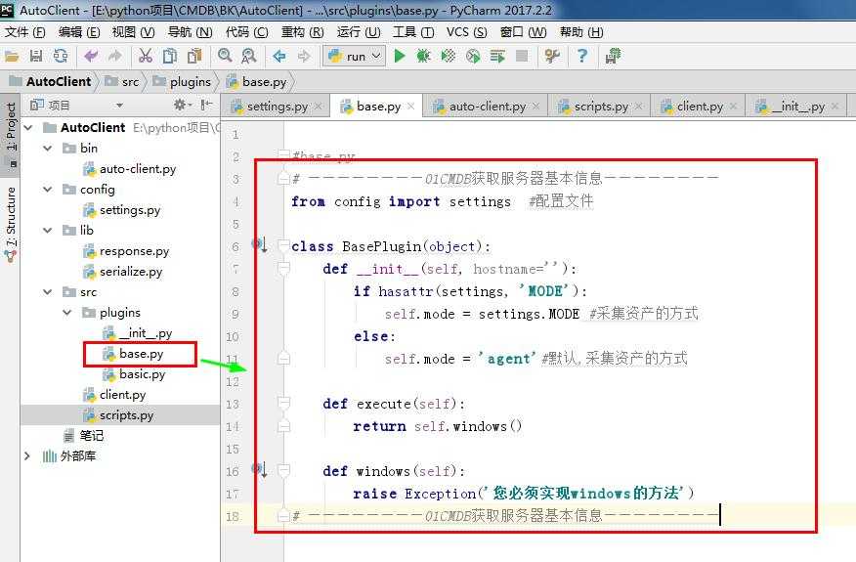
Task: Open the 导航 (N) menu
Action: tap(190, 32)
